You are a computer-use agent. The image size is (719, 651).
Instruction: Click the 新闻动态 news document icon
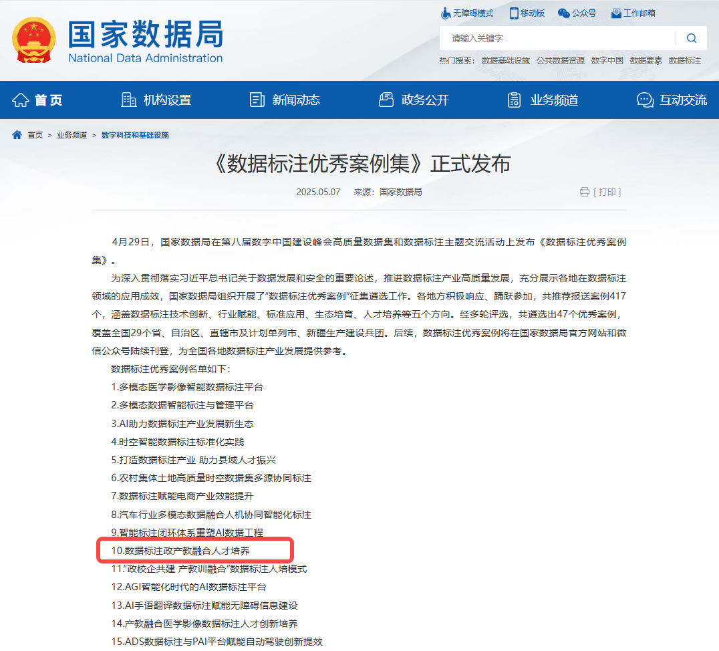(257, 100)
